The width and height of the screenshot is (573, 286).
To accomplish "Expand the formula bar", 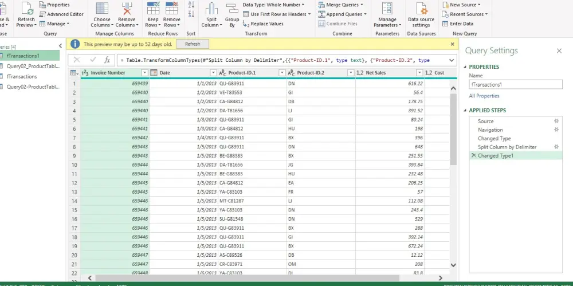I will (x=452, y=60).
